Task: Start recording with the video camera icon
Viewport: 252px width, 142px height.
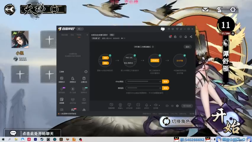Action: (x=167, y=106)
